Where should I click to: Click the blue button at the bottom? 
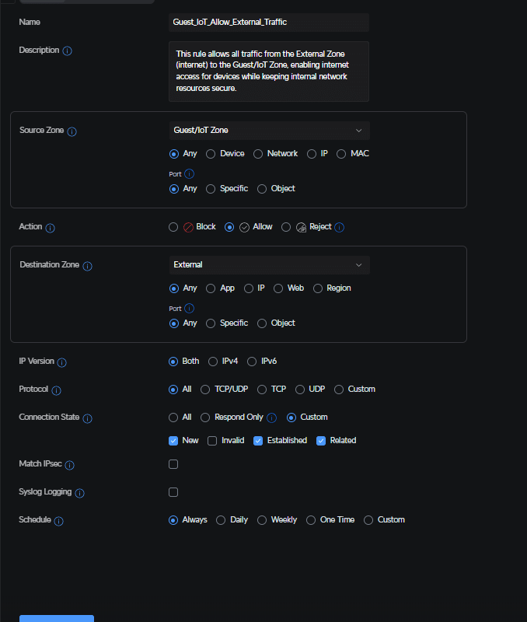[57, 618]
